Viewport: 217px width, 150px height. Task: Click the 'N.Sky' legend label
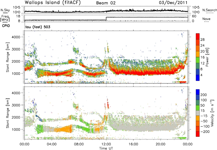pos(5,10)
